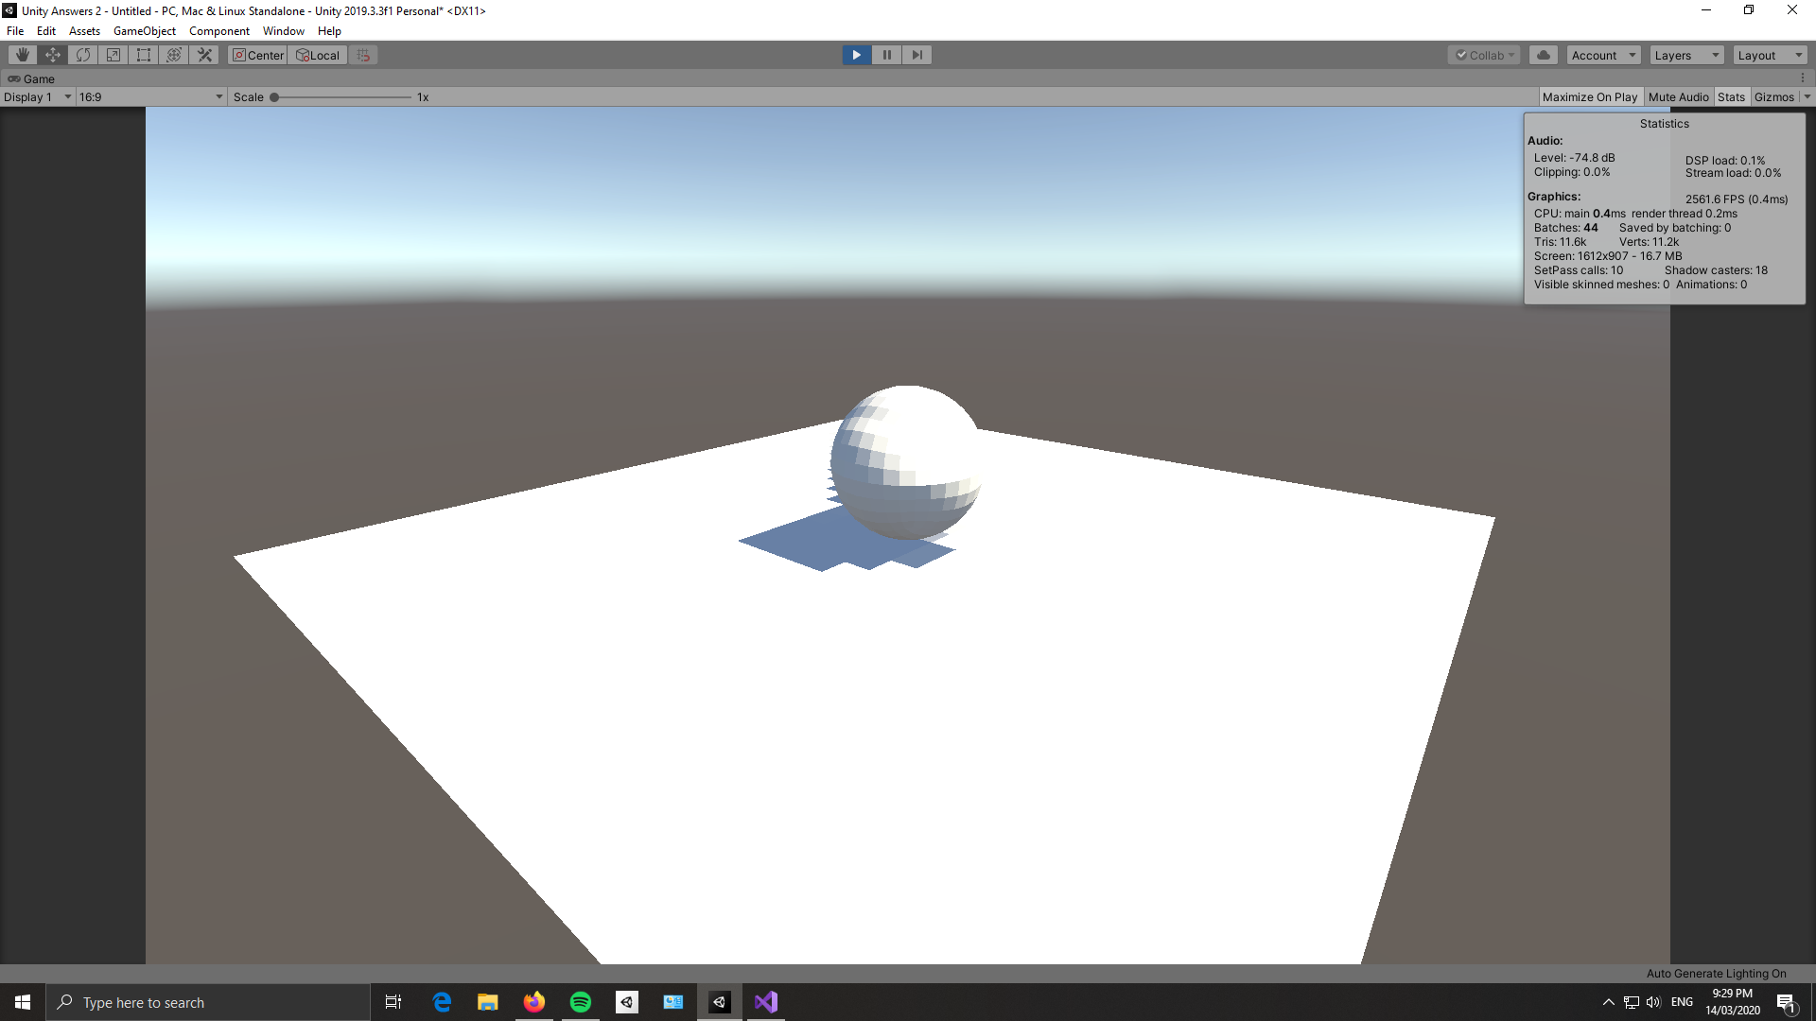Enable Mute Audio
Screen dimensions: 1816x1021
point(1678,96)
